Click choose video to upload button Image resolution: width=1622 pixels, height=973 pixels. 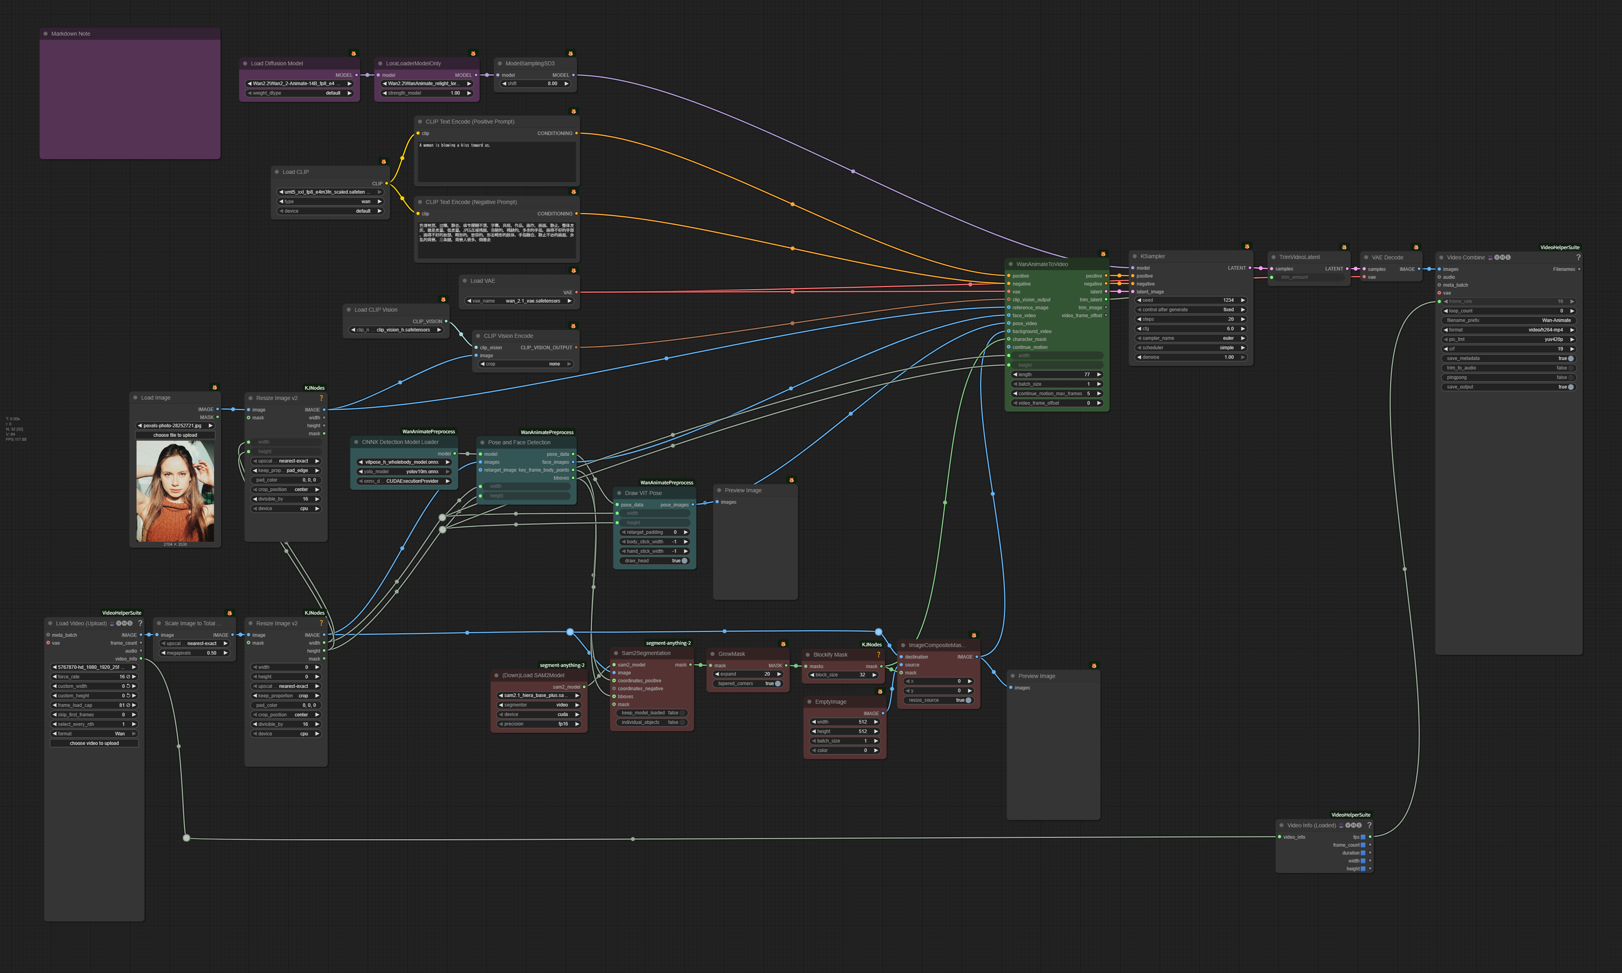click(x=94, y=743)
